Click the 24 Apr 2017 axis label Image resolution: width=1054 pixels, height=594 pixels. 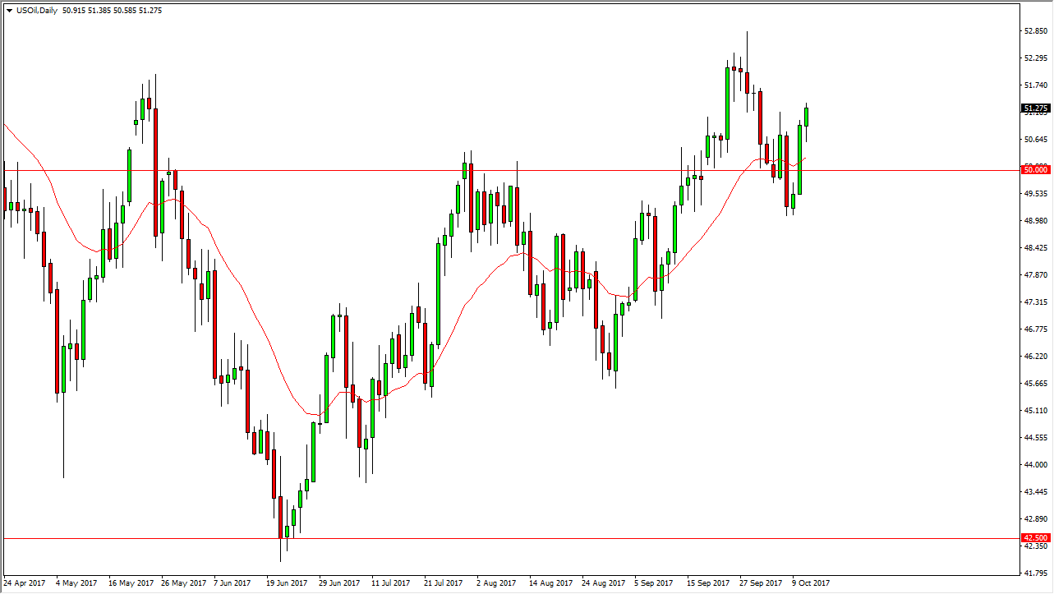[x=26, y=582]
